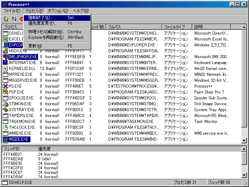Open the ファイル(F) menu

[12, 11]
